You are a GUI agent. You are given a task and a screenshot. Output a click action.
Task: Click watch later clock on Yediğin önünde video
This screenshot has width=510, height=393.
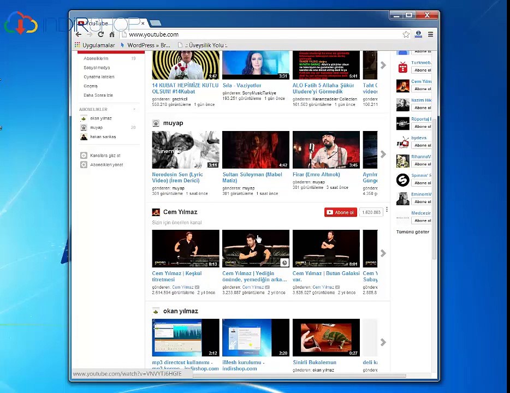pyautogui.click(x=284, y=263)
